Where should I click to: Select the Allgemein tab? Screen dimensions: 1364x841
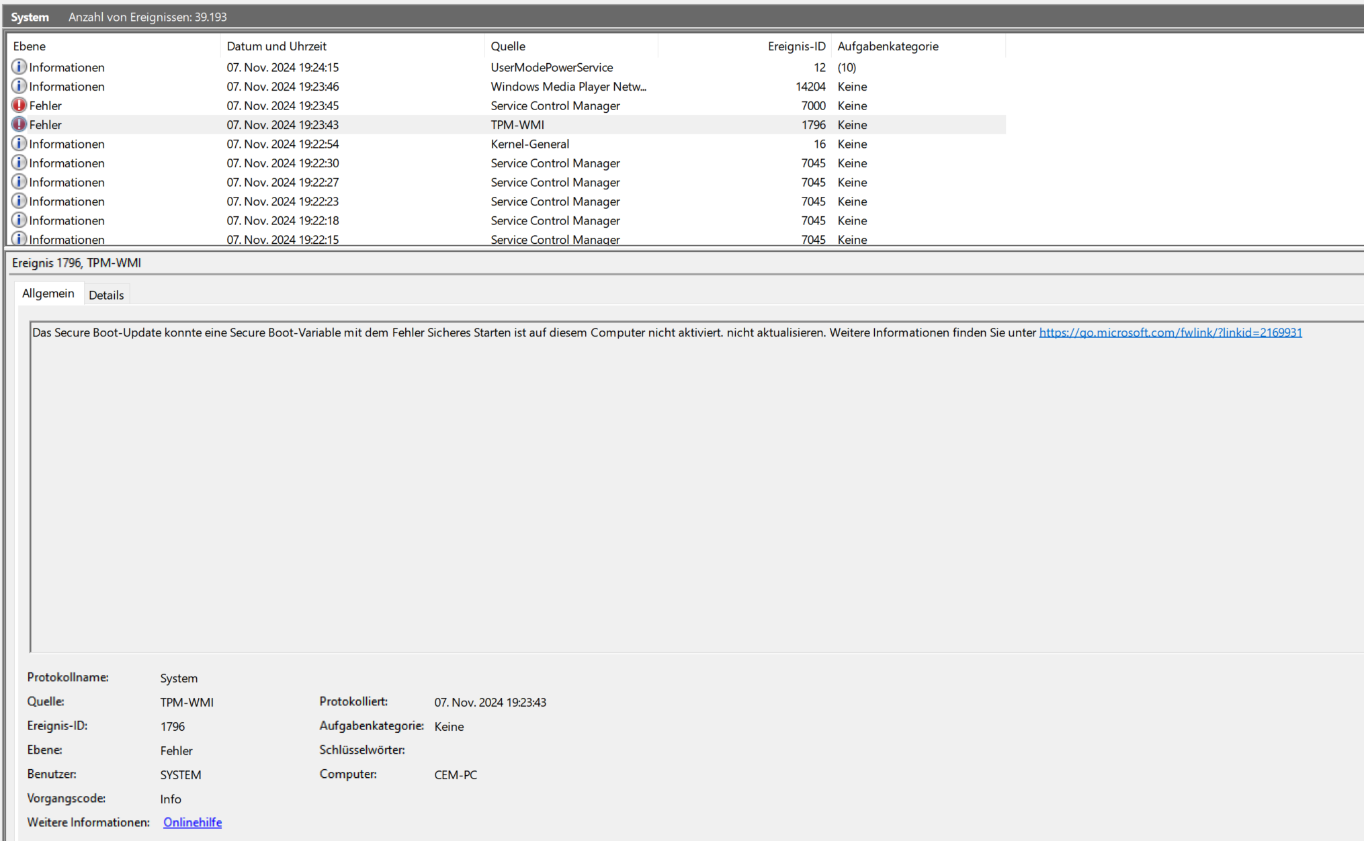[48, 294]
